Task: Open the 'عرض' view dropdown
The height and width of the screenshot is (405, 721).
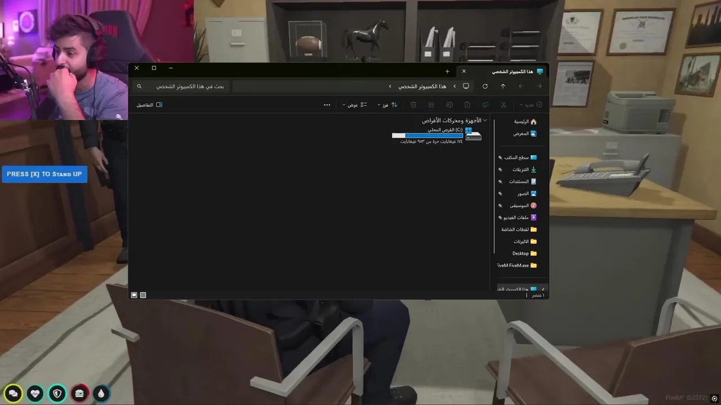Action: coord(355,105)
